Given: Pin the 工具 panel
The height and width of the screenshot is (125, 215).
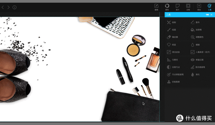Looking at the screenshot, I should point(207,15).
